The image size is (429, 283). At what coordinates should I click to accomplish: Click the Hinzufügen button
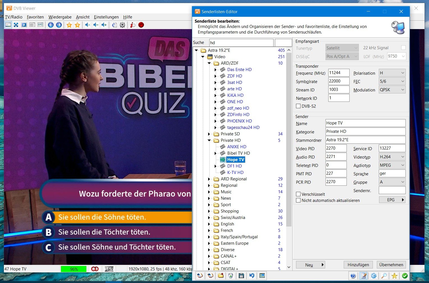tap(358, 265)
